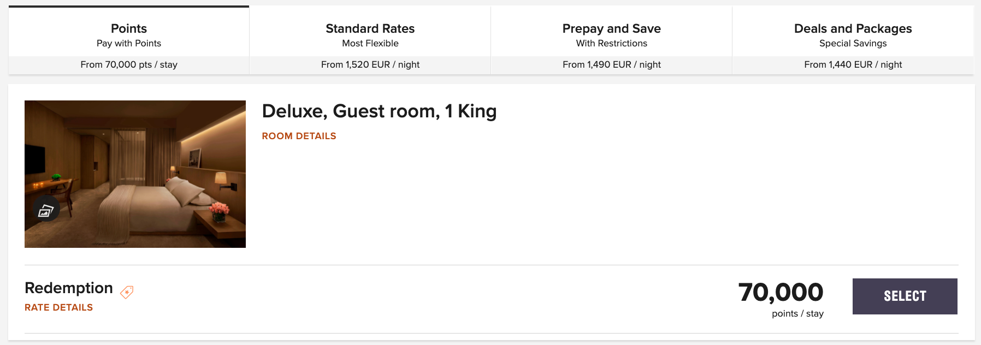Click the Special Savings subtitle
The width and height of the screenshot is (981, 345).
click(x=853, y=43)
